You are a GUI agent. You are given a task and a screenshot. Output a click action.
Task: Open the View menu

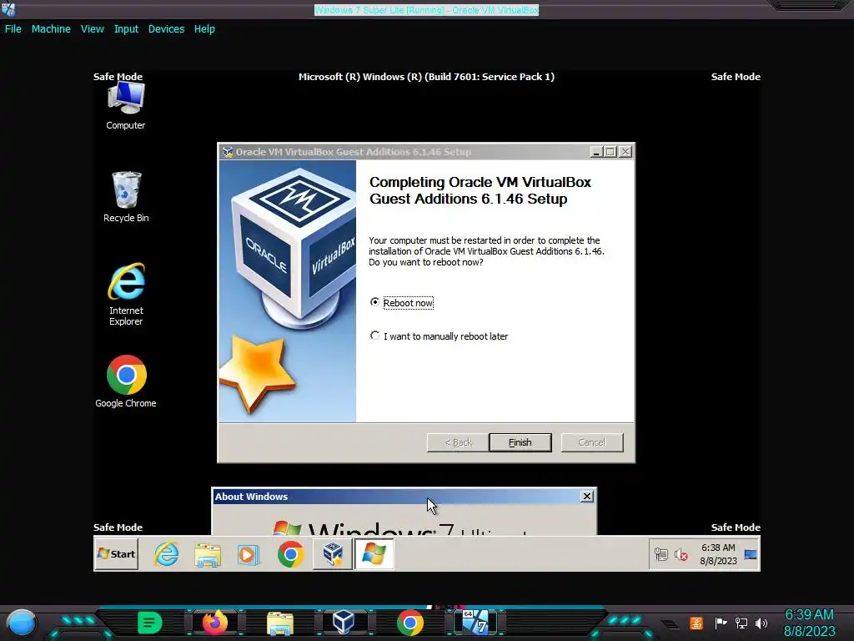[92, 29]
